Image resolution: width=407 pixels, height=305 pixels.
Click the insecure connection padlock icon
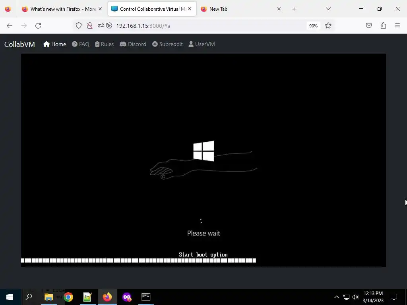(x=89, y=25)
